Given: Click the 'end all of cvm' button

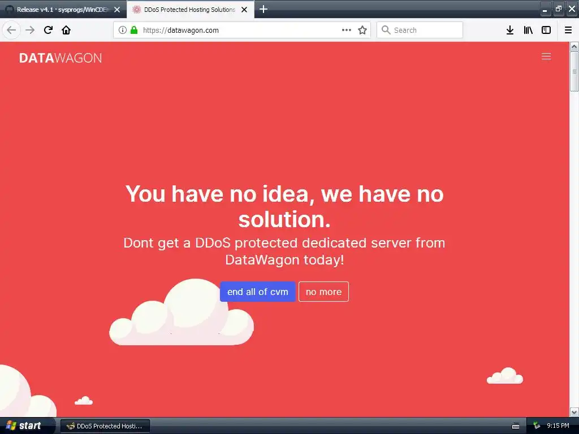Looking at the screenshot, I should tap(257, 292).
